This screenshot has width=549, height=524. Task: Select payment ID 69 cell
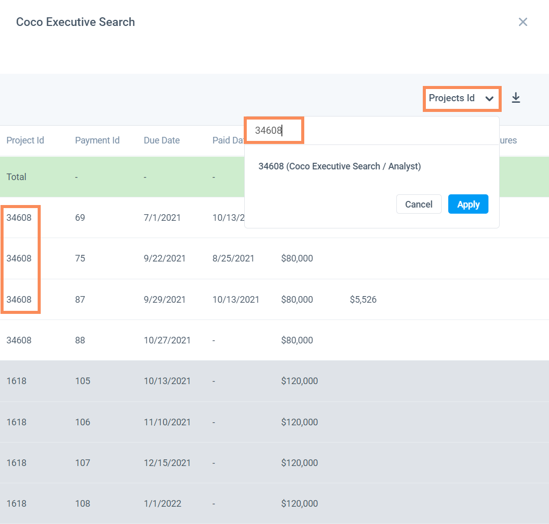[x=80, y=218]
